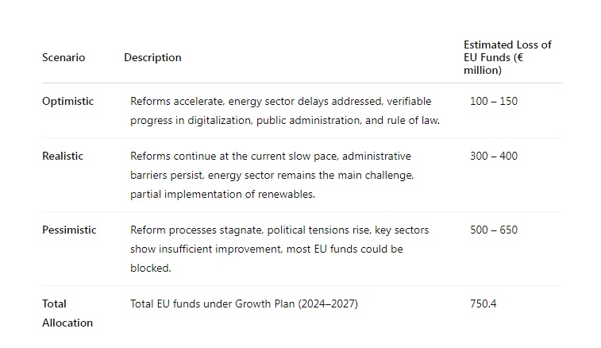Click the text starting 'Reforms continue at the current'

(x=271, y=156)
